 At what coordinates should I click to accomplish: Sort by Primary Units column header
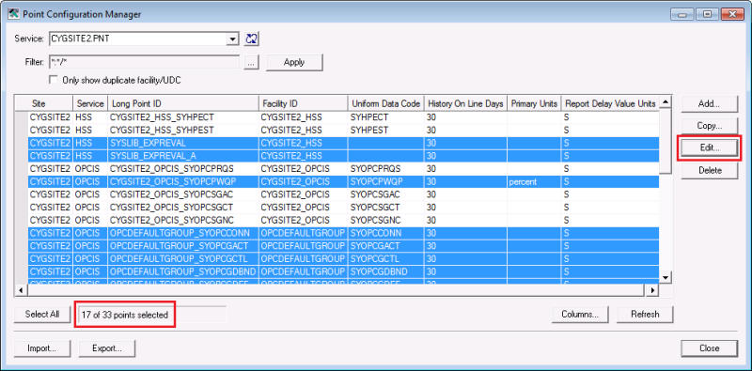click(534, 103)
